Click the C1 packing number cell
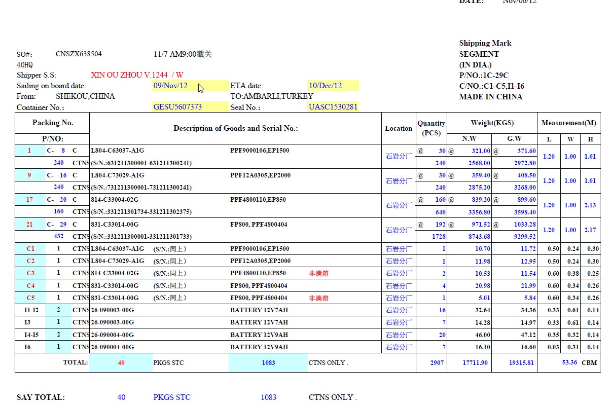The image size is (611, 404). (30, 249)
